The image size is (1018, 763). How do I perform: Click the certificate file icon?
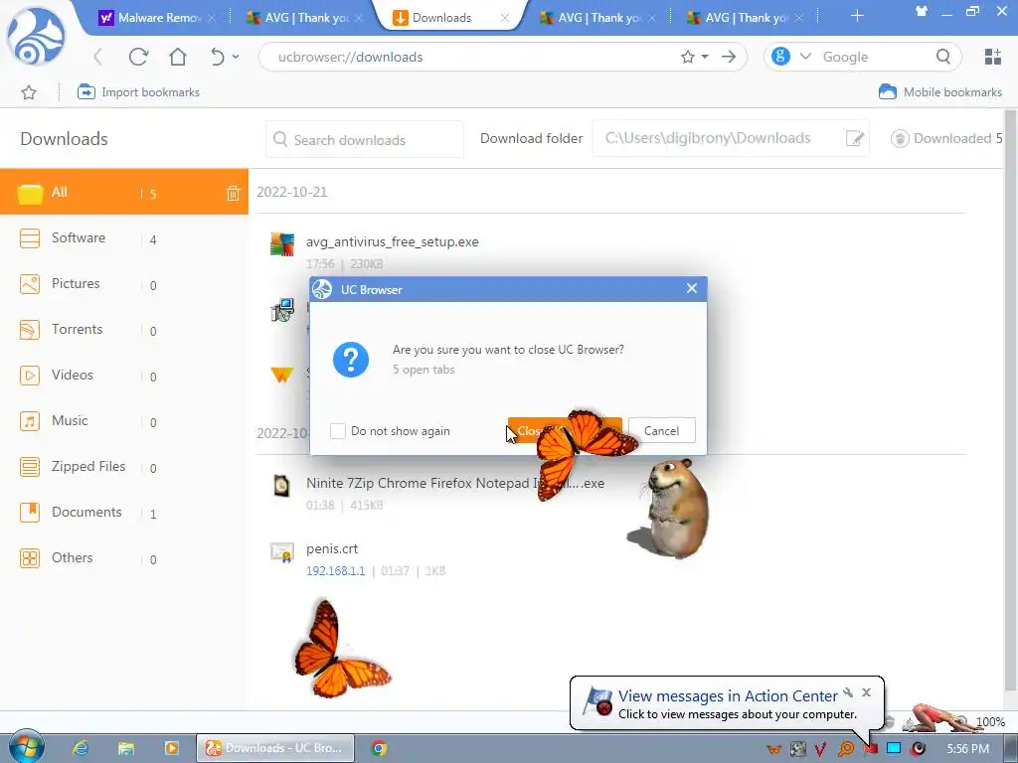(x=282, y=552)
